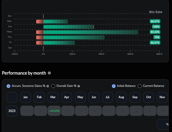Viewport: 172px width, 132px height.
Task: Click the February 2023 empty cell
Action: pos(41,111)
